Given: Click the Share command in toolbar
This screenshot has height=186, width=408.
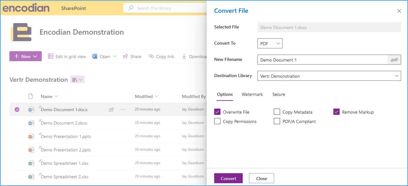Looking at the screenshot, I should (x=132, y=56).
